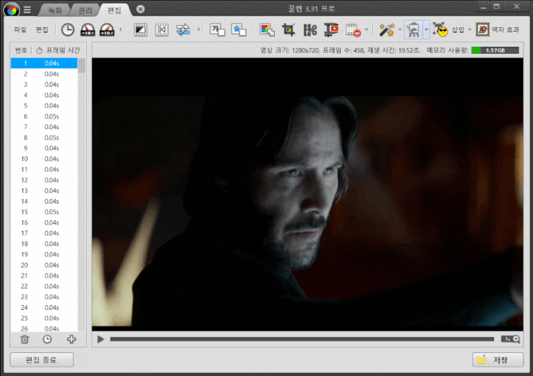Click the yoyo back-and-forth arrows icon
Screen dimensions: 533x376
click(183, 30)
